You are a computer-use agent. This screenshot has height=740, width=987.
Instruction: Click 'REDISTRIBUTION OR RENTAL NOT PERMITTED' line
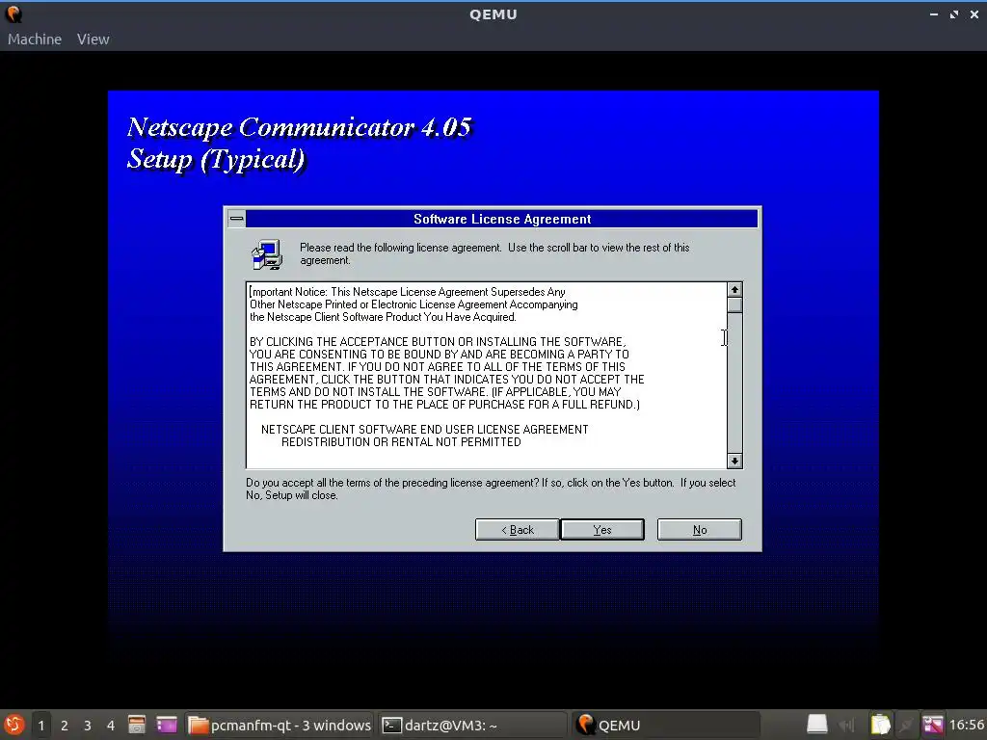[401, 441]
